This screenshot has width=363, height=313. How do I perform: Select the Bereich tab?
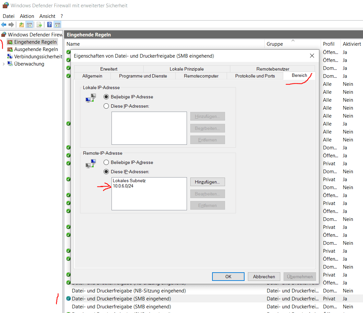point(299,76)
